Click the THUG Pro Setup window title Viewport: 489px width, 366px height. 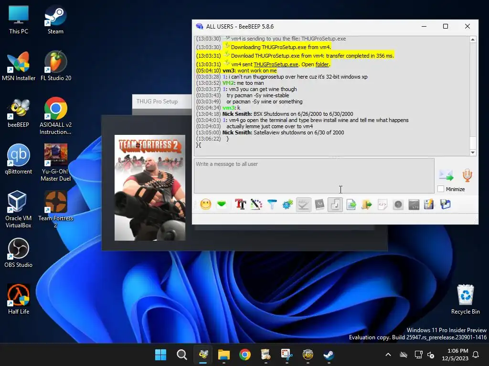(x=157, y=102)
